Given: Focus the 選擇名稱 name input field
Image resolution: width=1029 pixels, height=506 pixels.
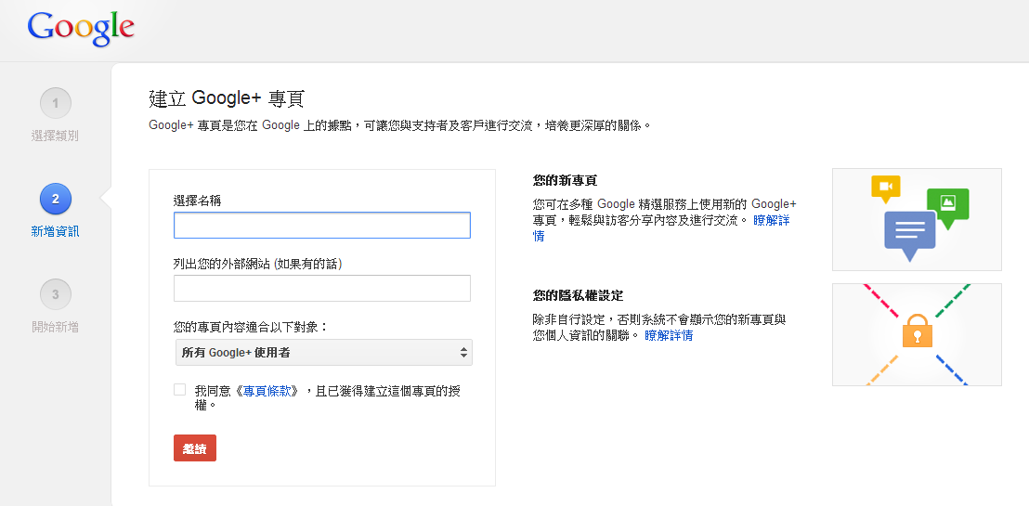Looking at the screenshot, I should click(x=322, y=226).
